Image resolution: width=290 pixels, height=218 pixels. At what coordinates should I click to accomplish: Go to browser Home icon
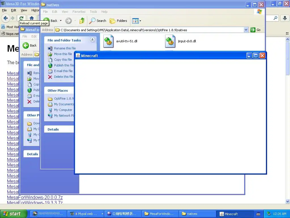pos(32,18)
